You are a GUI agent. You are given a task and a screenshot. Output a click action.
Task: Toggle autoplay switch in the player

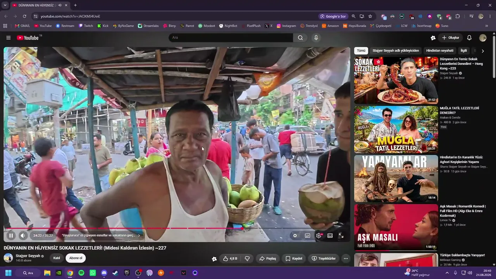pos(295,235)
